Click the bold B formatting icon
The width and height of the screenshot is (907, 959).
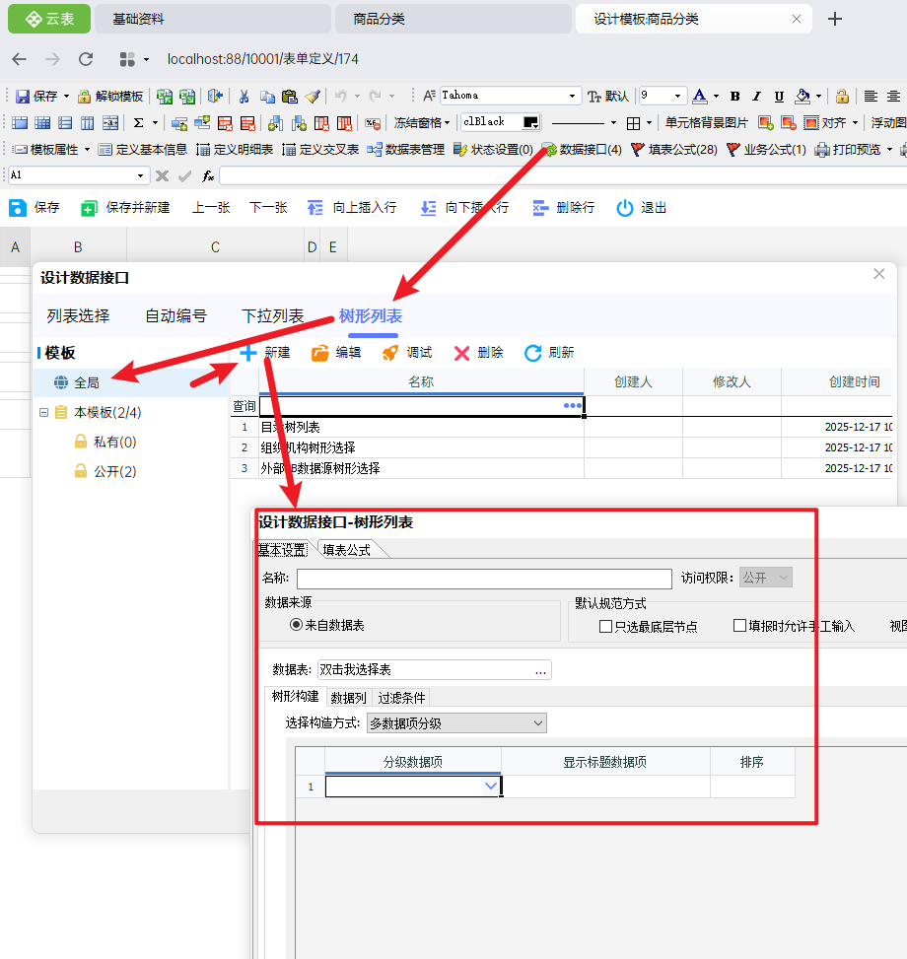pyautogui.click(x=735, y=96)
